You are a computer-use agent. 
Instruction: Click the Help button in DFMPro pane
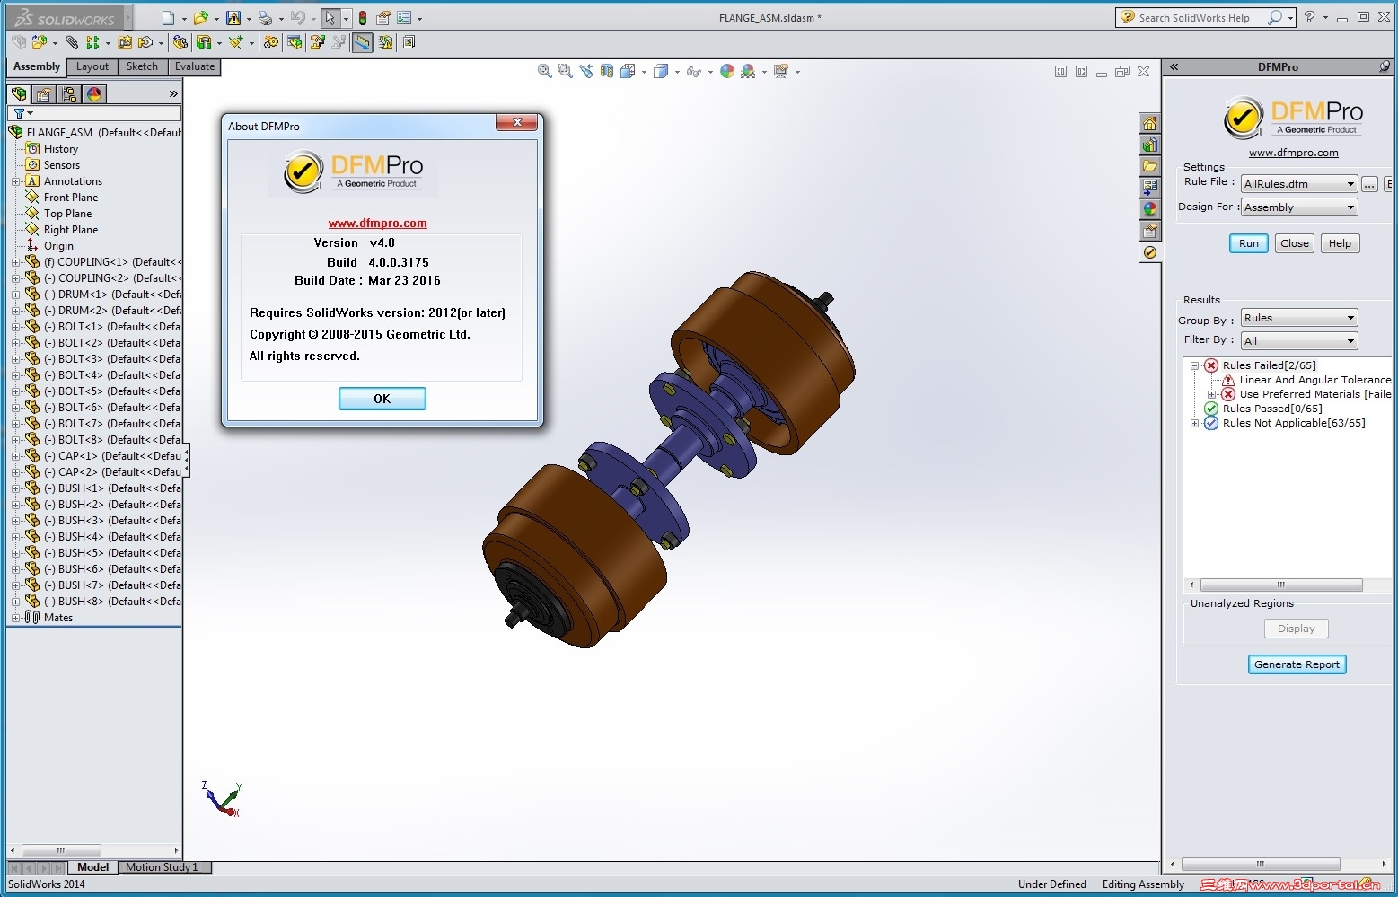click(1340, 243)
